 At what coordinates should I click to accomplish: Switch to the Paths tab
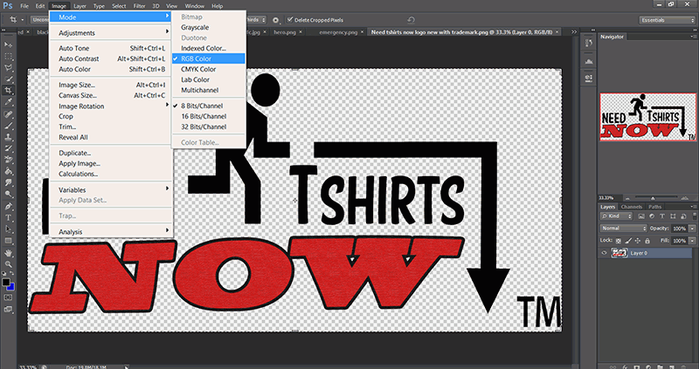(x=654, y=207)
